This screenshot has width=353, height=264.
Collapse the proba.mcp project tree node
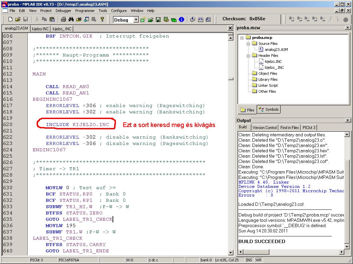tap(242, 38)
